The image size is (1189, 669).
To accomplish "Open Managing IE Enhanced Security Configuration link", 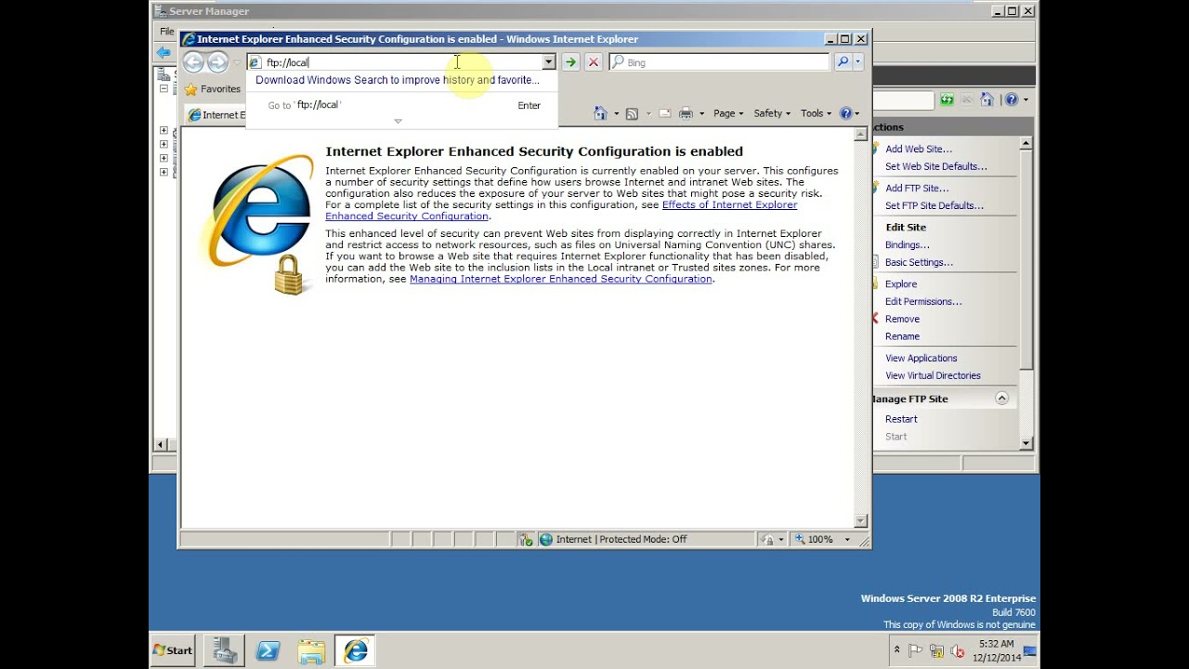I will coord(560,279).
